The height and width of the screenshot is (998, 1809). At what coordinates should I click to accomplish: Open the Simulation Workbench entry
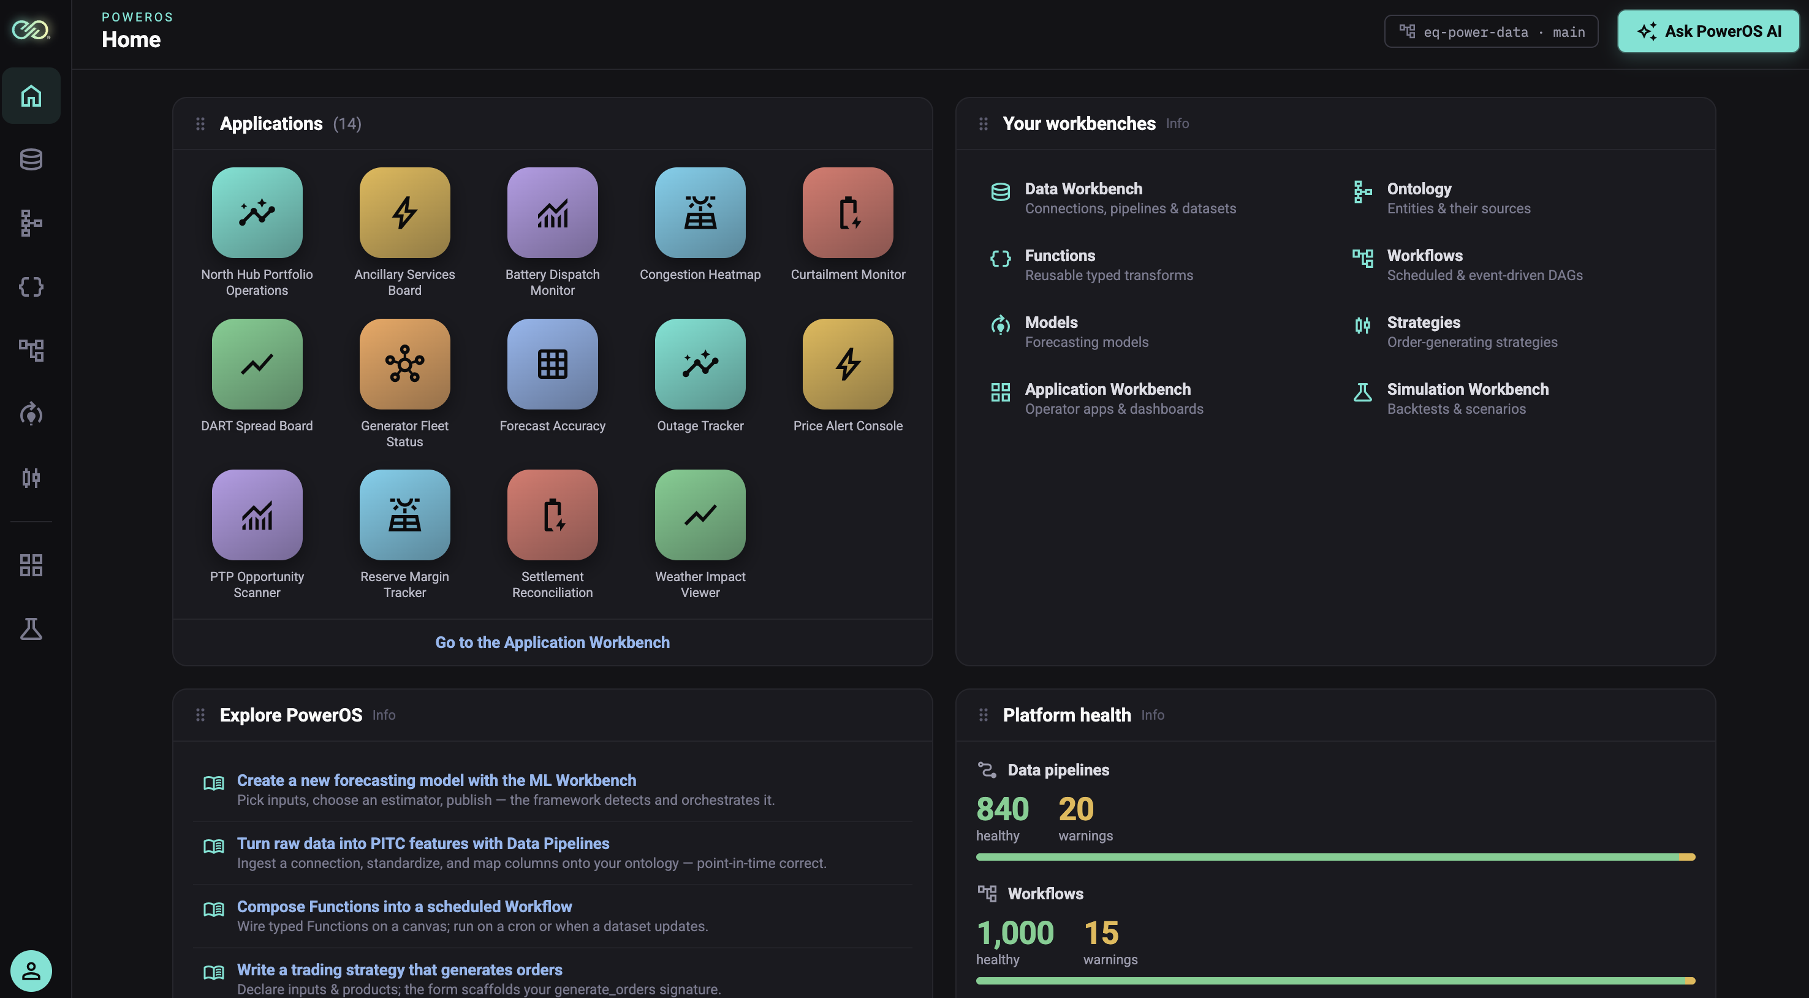pos(1451,398)
